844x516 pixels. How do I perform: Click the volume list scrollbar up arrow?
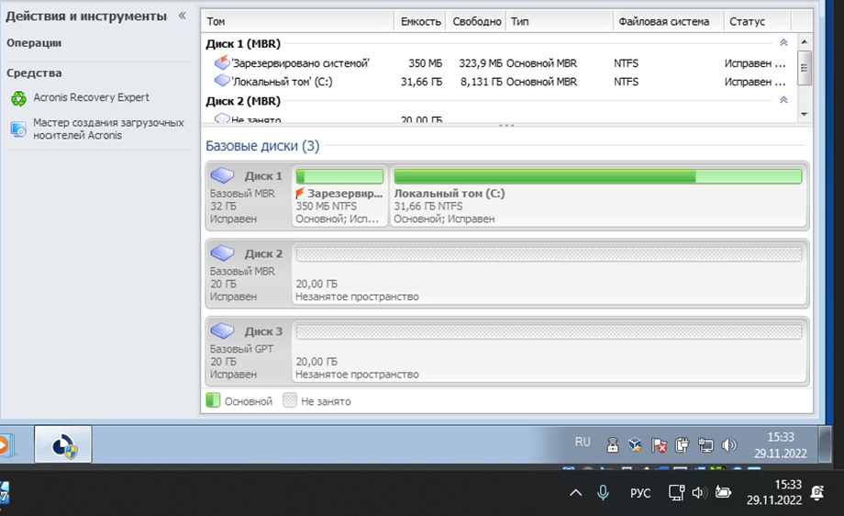(x=805, y=42)
